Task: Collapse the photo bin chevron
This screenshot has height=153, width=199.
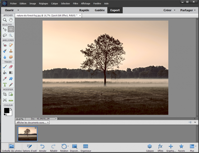Action: click(195, 122)
